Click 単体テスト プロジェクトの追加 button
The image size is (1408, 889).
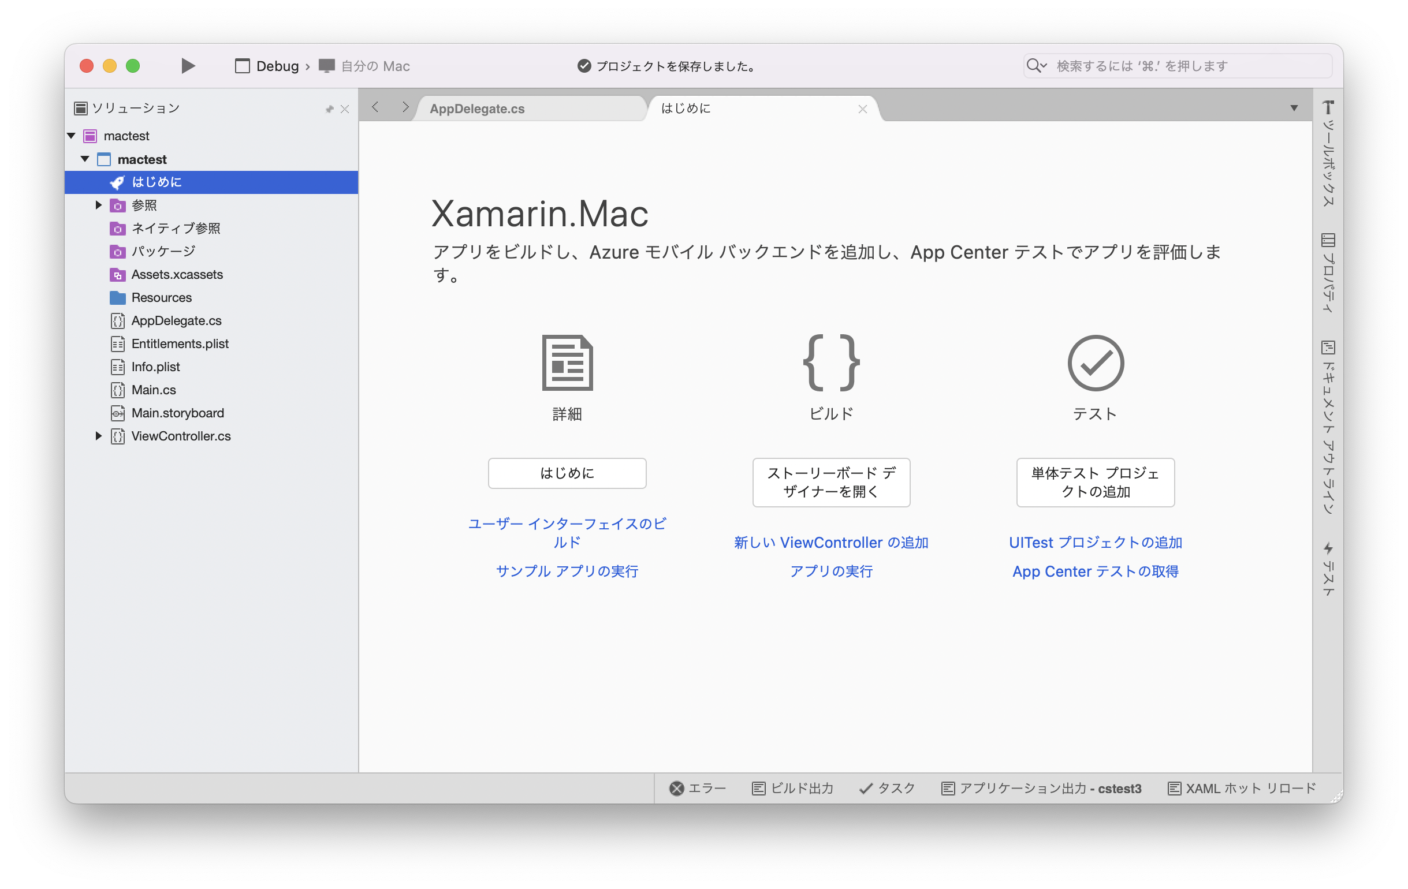[1096, 483]
